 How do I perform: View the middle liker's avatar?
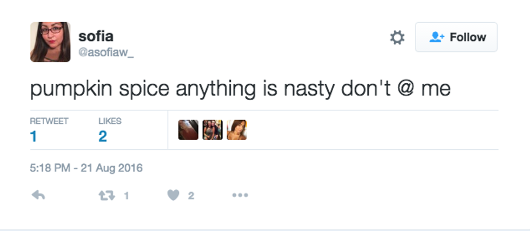[x=213, y=130]
